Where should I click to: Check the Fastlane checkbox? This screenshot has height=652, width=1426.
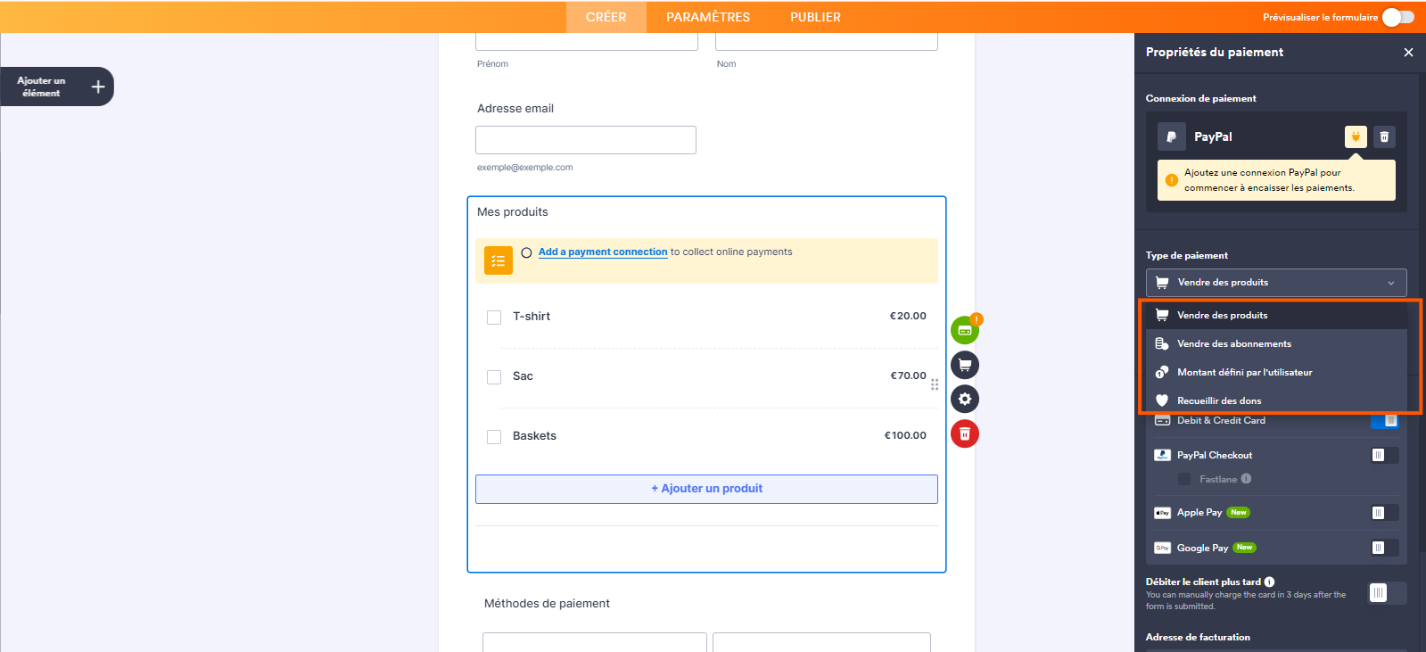(x=1184, y=479)
